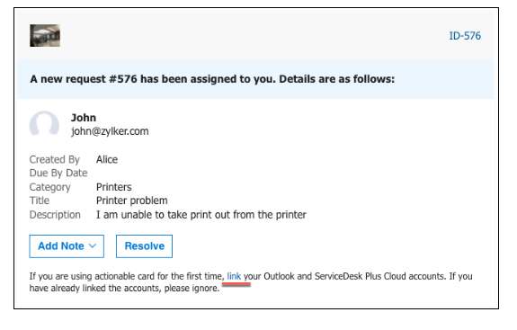Click the company logo thumbnail image
The height and width of the screenshot is (330, 517).
point(45,35)
